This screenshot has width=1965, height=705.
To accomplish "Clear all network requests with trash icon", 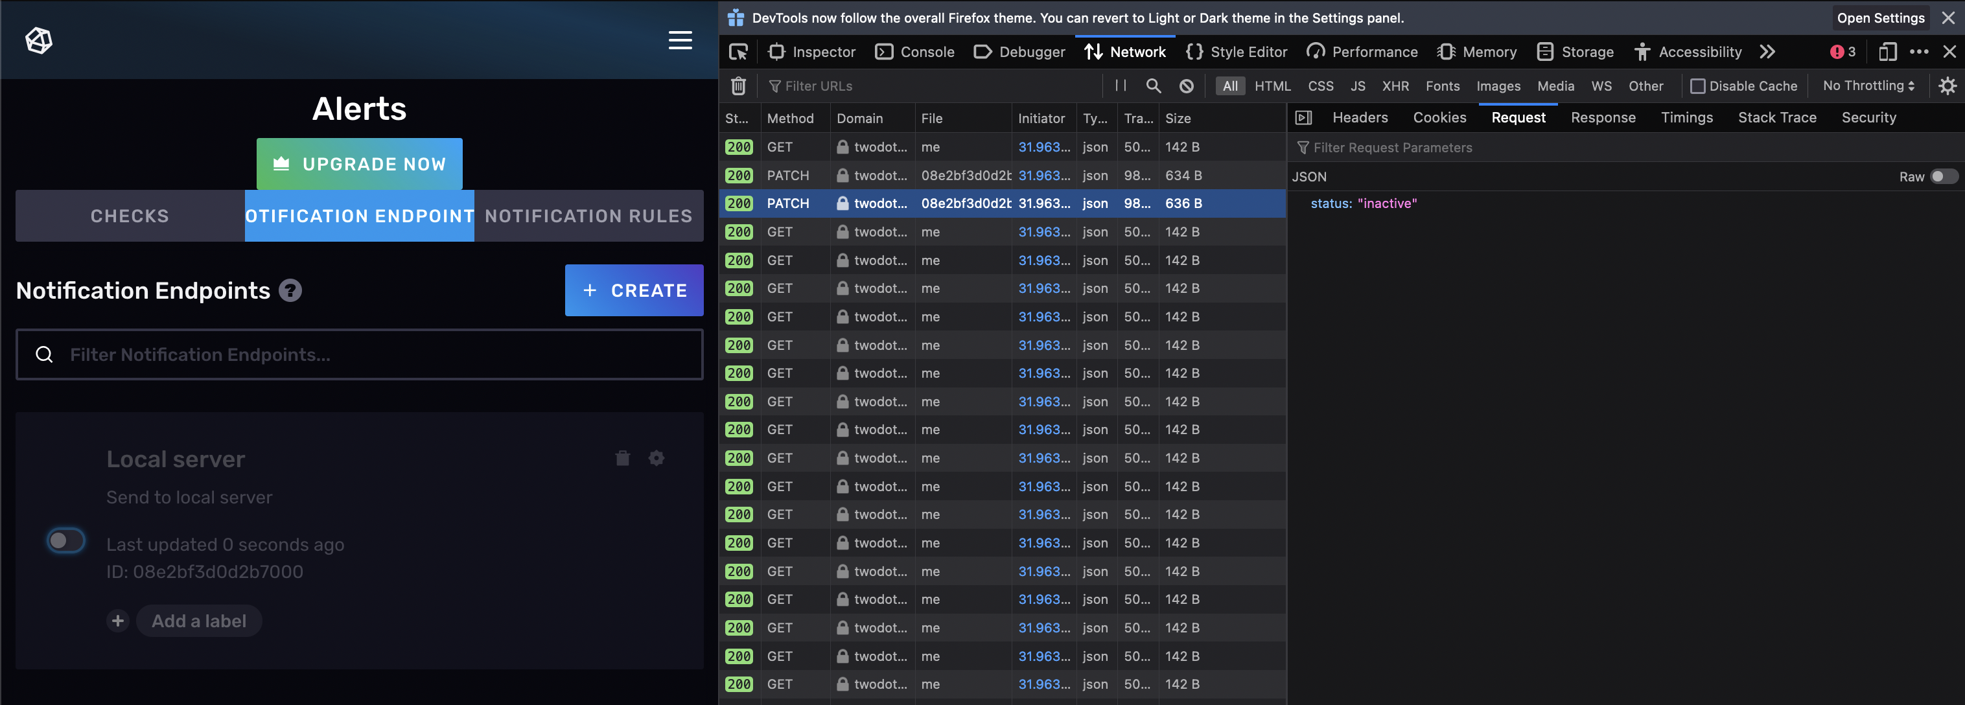I will point(738,86).
